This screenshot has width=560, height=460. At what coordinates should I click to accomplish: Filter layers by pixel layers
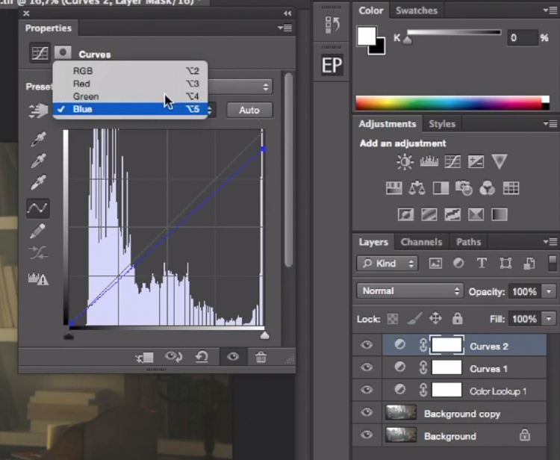tap(435, 264)
